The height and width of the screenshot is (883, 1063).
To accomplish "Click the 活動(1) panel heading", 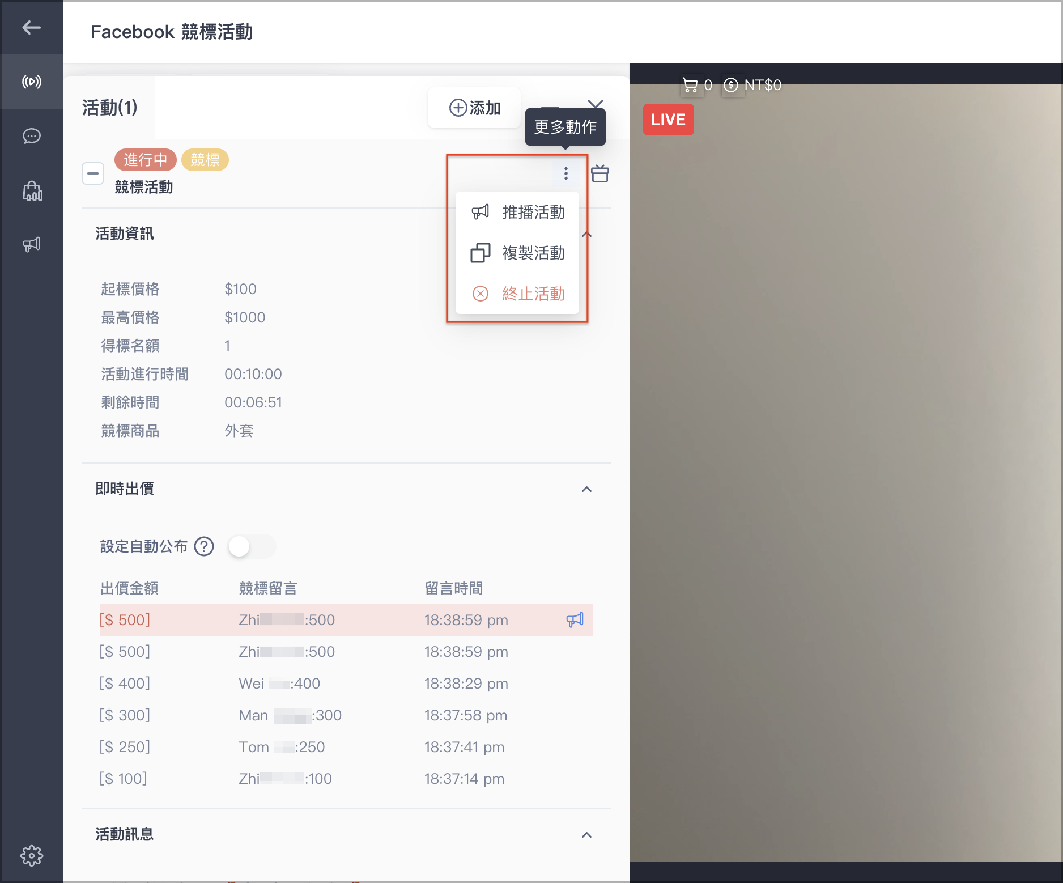I will [110, 108].
